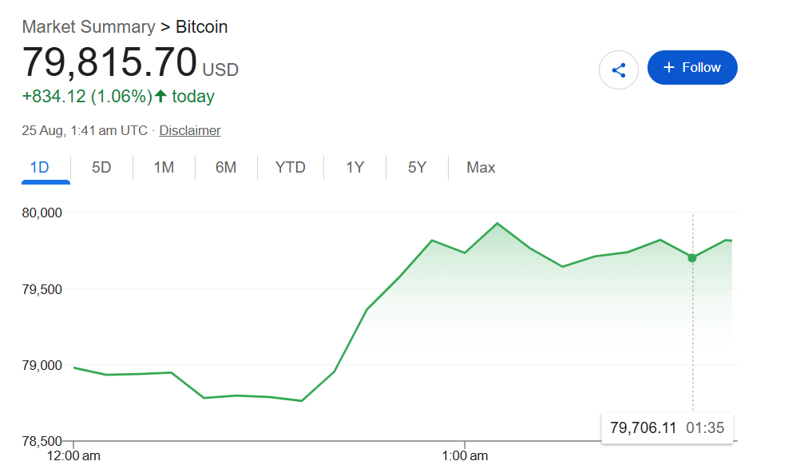Click the 79,815.70 price figure
Screen dimensions: 792x473
pyautogui.click(x=109, y=62)
